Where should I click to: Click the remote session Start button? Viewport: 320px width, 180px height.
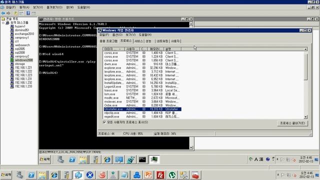click(45, 159)
